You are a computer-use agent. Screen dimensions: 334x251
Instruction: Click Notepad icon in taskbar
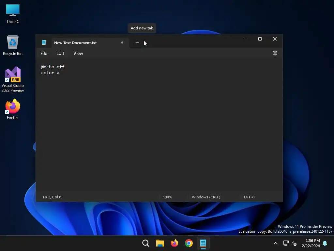click(203, 243)
